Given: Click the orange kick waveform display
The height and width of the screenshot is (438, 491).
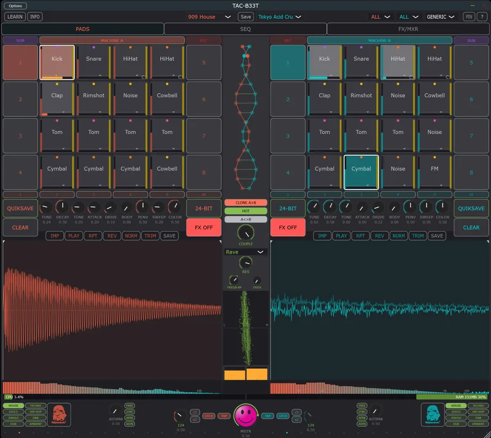Looking at the screenshot, I should click(112, 310).
